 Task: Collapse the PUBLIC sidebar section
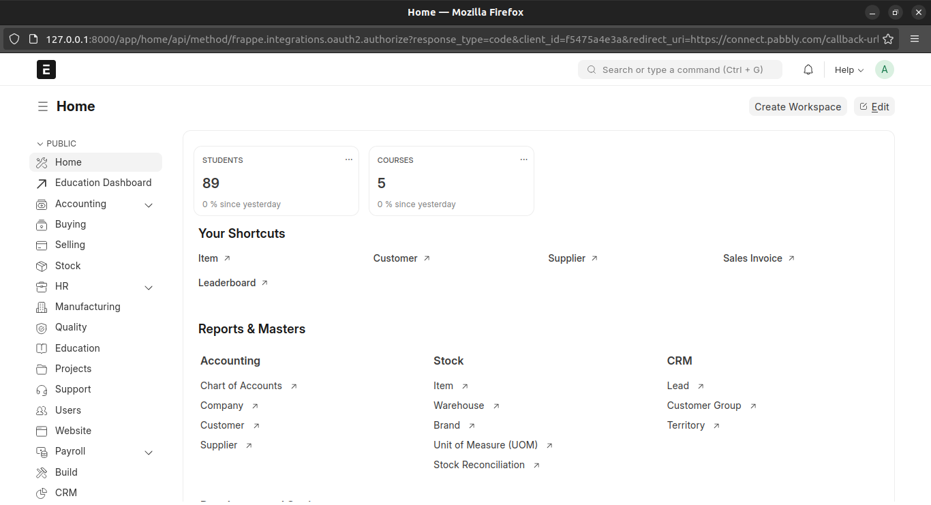[57, 144]
